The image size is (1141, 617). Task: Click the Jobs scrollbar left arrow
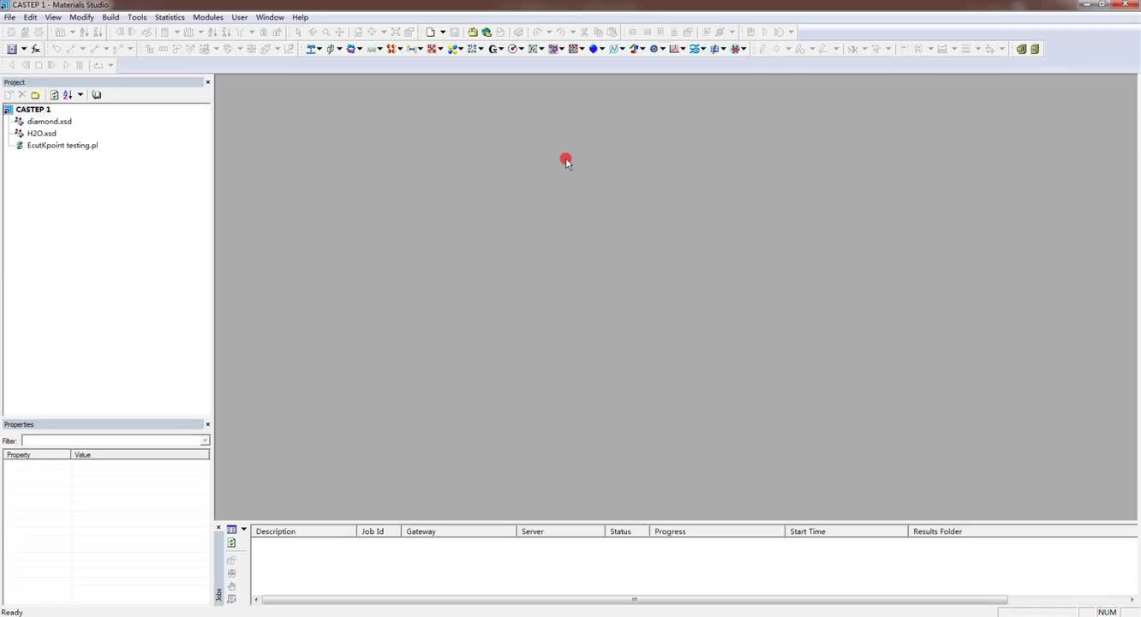pyautogui.click(x=256, y=600)
